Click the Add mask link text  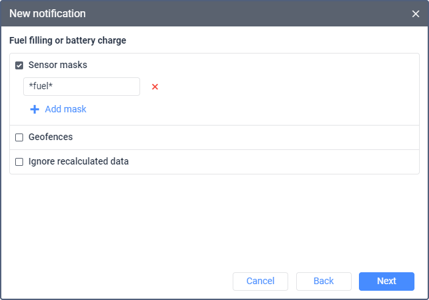[x=65, y=109]
